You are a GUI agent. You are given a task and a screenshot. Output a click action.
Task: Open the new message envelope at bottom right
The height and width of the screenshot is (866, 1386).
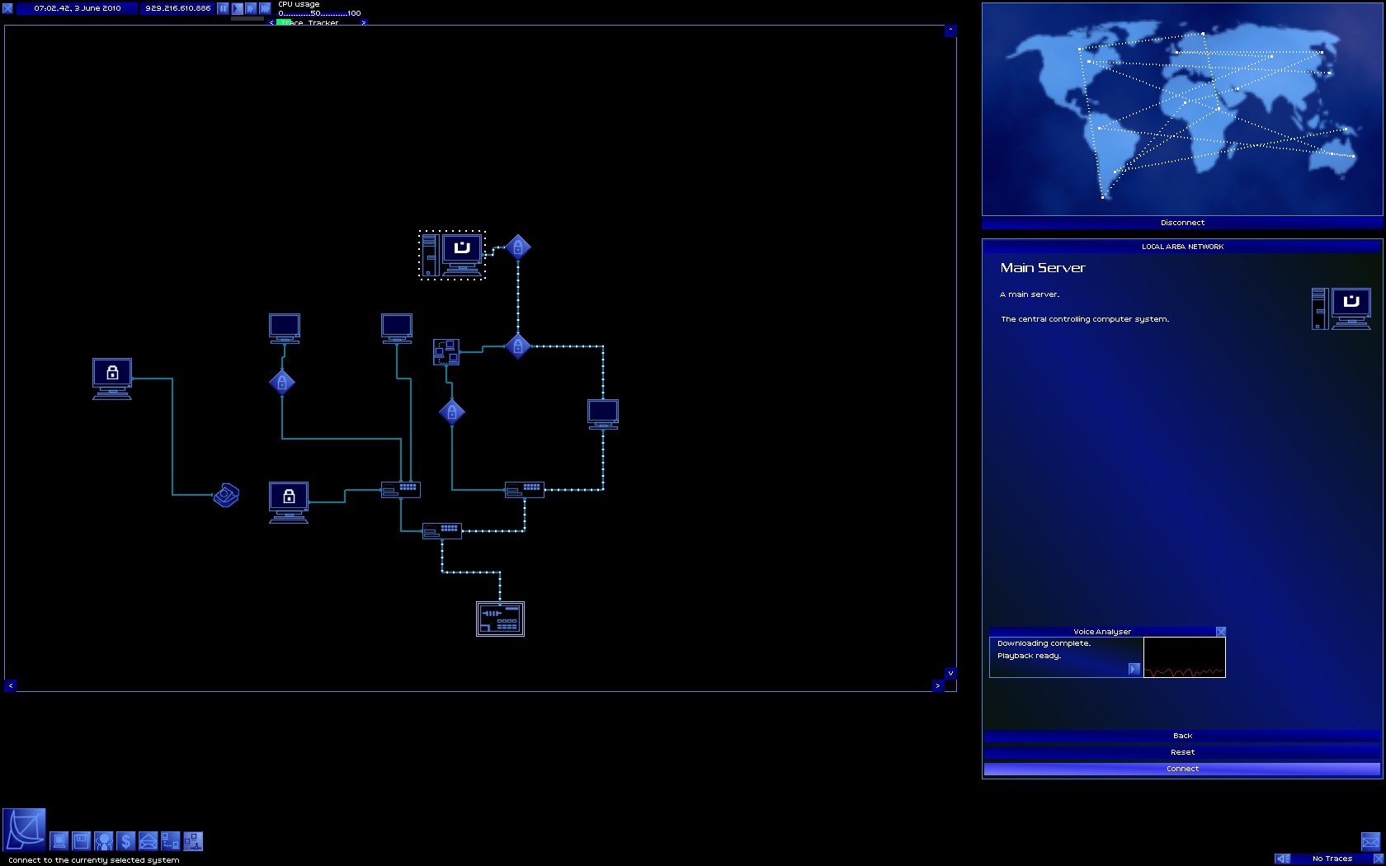(1370, 842)
